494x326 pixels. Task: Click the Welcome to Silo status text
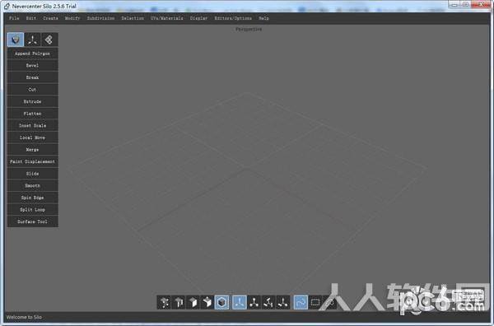[x=24, y=317]
